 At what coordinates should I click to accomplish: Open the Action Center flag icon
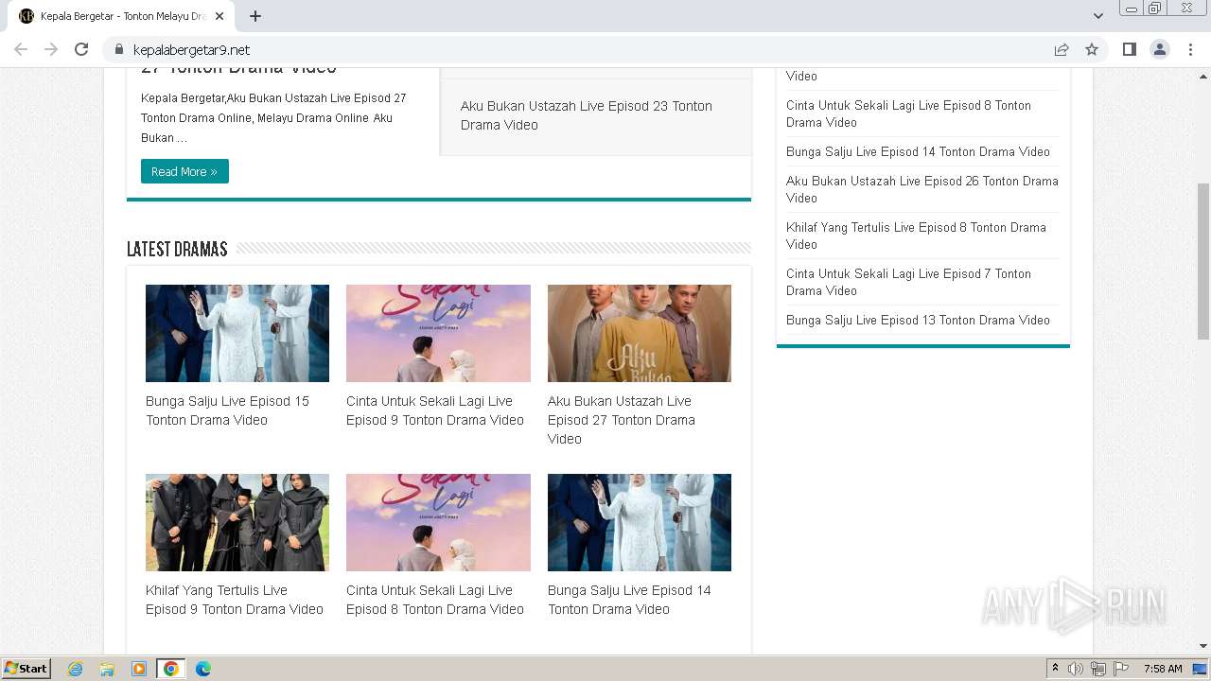click(1121, 669)
